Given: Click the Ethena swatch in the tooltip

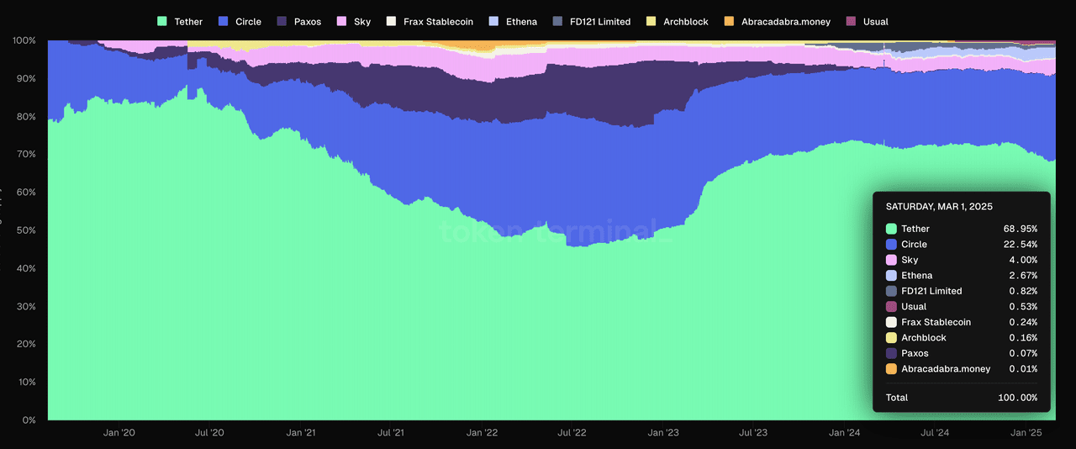Looking at the screenshot, I should (x=891, y=275).
